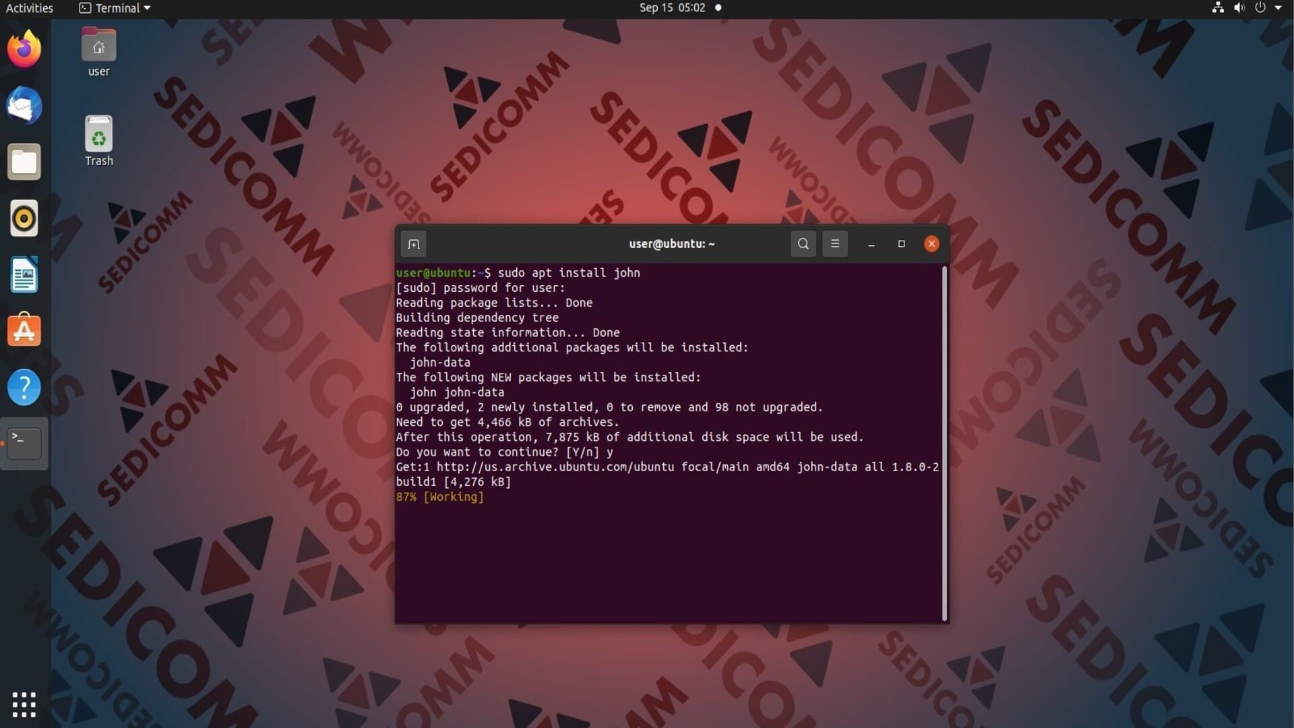Viewport: 1294px width, 728px height.
Task: Show the applications grid
Action: click(24, 704)
